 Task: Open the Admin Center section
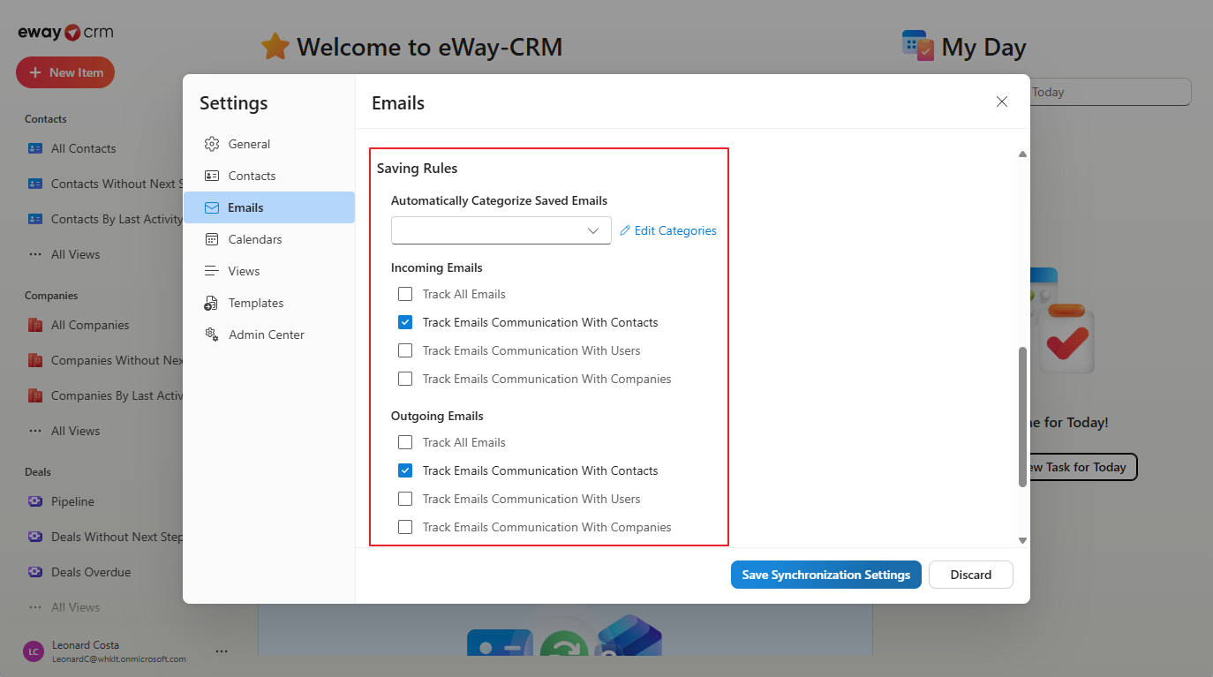tap(269, 335)
